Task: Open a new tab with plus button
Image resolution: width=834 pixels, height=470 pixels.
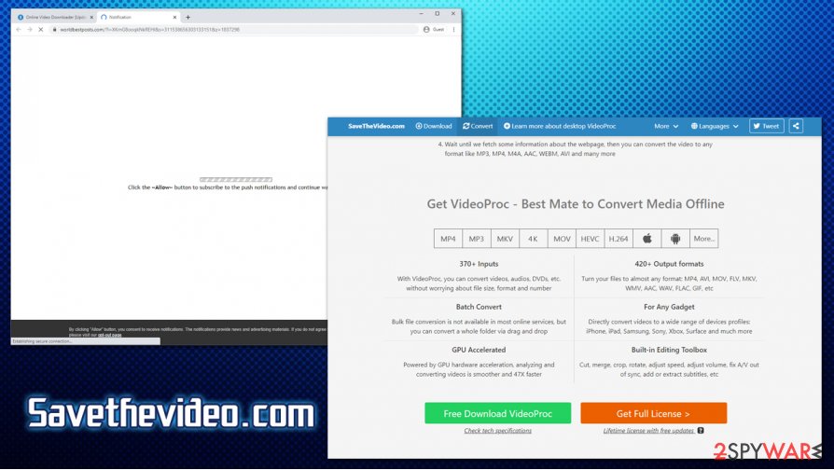Action: [188, 17]
